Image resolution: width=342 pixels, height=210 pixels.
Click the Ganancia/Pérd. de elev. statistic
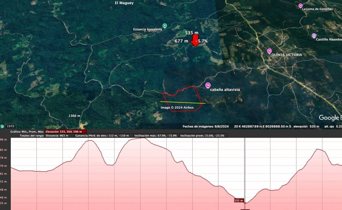[x=103, y=136]
